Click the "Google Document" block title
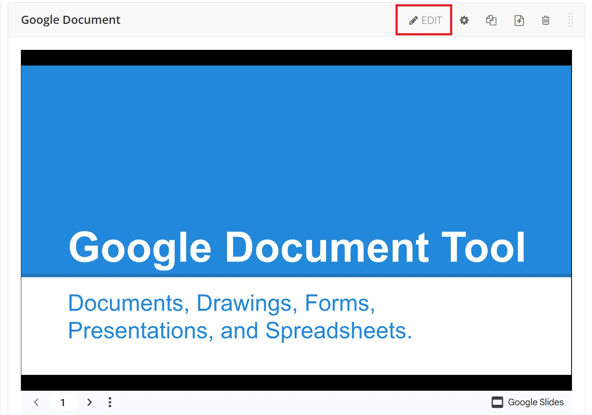Screen dimensions: 592x415 click(71, 20)
